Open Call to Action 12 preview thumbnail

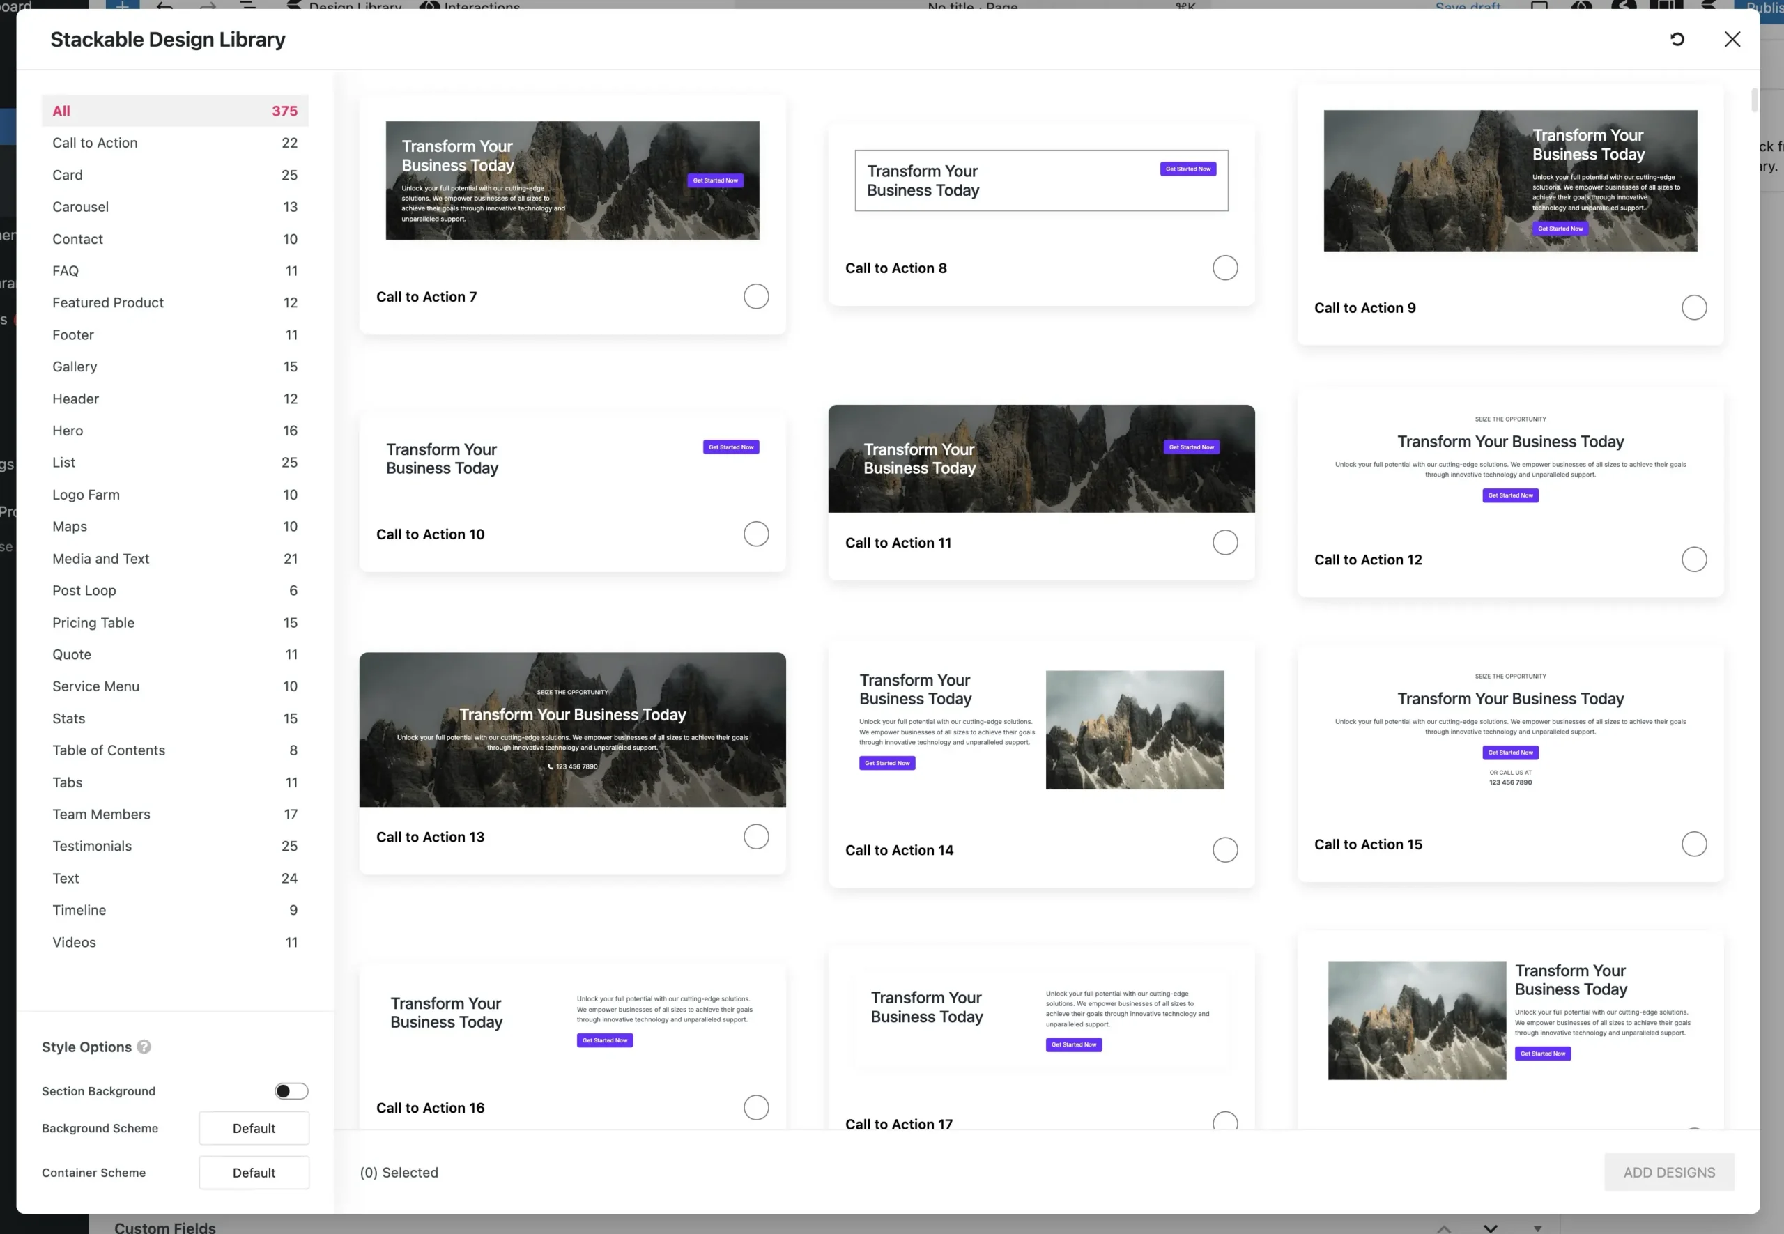1510,458
